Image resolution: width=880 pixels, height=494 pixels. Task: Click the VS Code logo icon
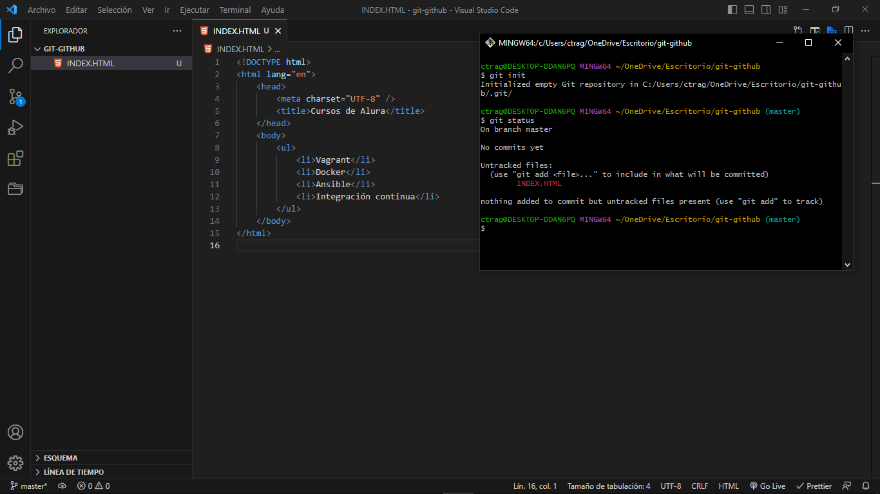tap(12, 10)
